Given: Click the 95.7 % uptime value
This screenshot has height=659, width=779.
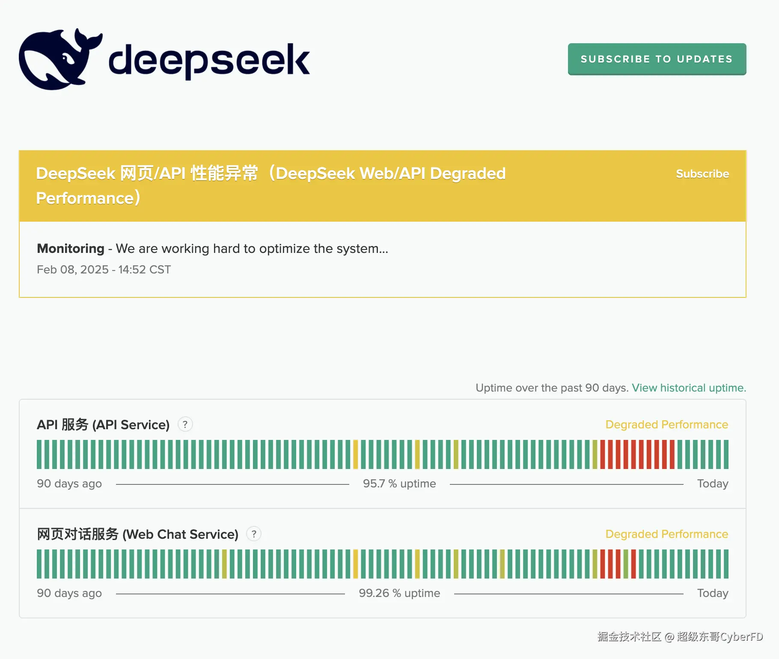Looking at the screenshot, I should (x=399, y=484).
